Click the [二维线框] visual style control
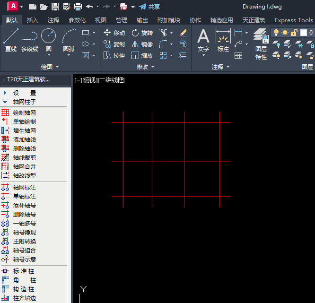 [112, 80]
